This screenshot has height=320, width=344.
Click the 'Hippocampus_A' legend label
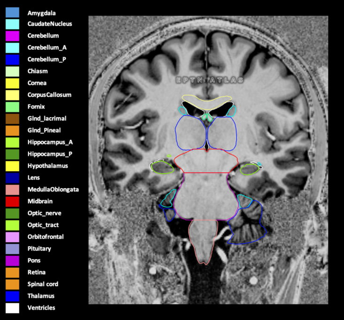(x=50, y=142)
